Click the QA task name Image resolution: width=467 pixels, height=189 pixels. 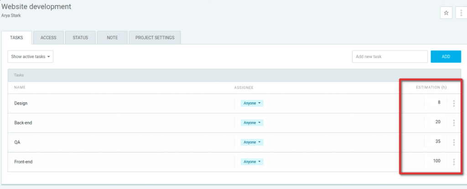click(17, 142)
